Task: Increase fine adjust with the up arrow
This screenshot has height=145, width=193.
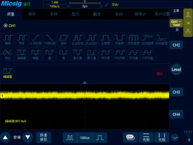Action: [x=5, y=137]
